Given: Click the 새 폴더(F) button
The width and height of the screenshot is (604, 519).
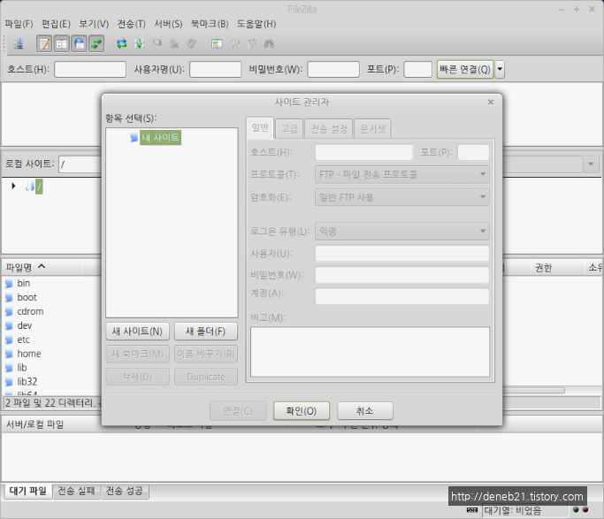Looking at the screenshot, I should tap(206, 332).
